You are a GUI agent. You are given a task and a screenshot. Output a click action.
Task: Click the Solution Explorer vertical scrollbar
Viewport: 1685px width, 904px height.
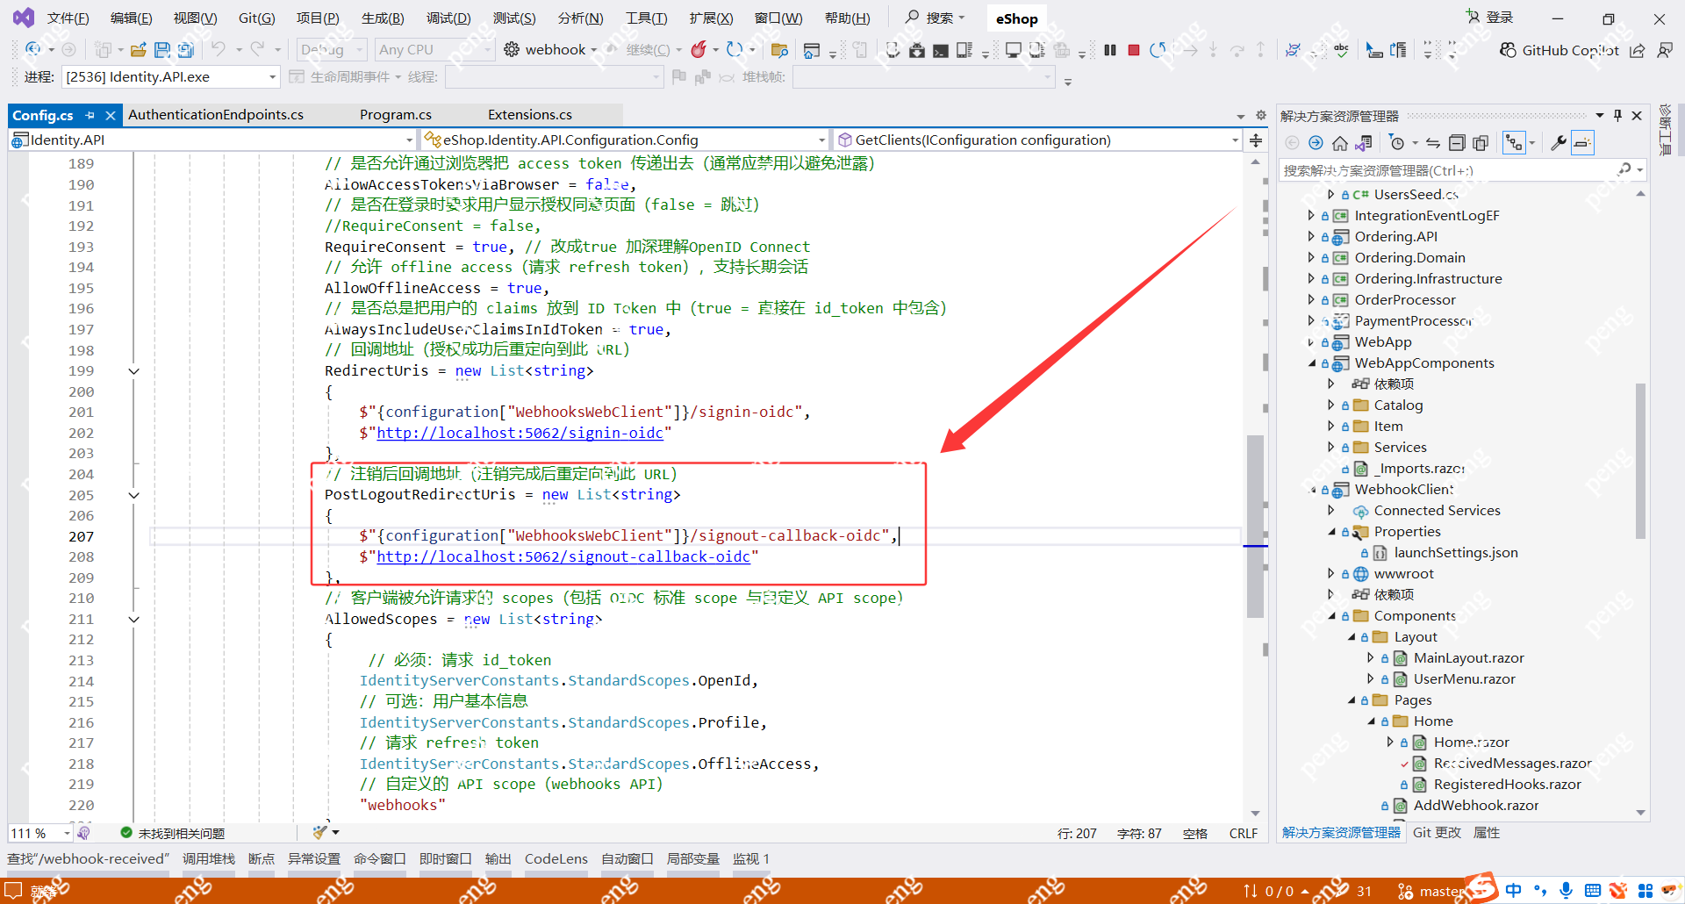[x=1640, y=461]
